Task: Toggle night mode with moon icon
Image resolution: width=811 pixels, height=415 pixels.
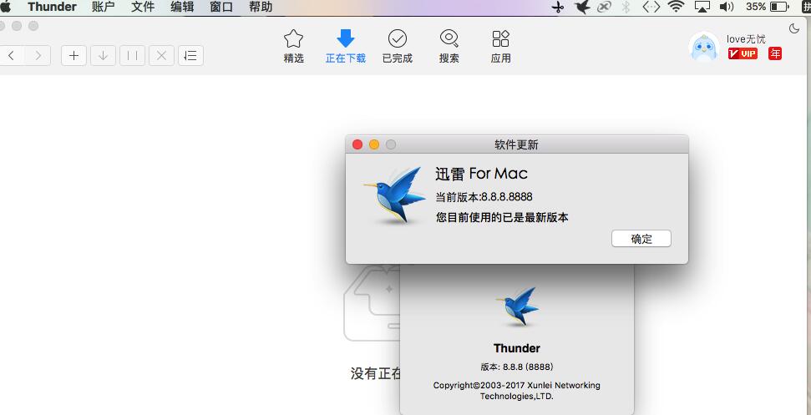Action: (794, 28)
